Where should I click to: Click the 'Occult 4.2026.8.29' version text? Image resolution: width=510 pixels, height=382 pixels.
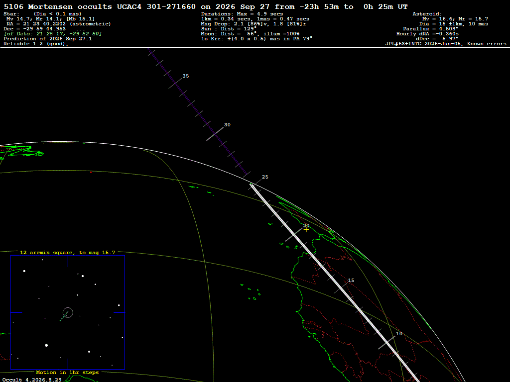32,380
